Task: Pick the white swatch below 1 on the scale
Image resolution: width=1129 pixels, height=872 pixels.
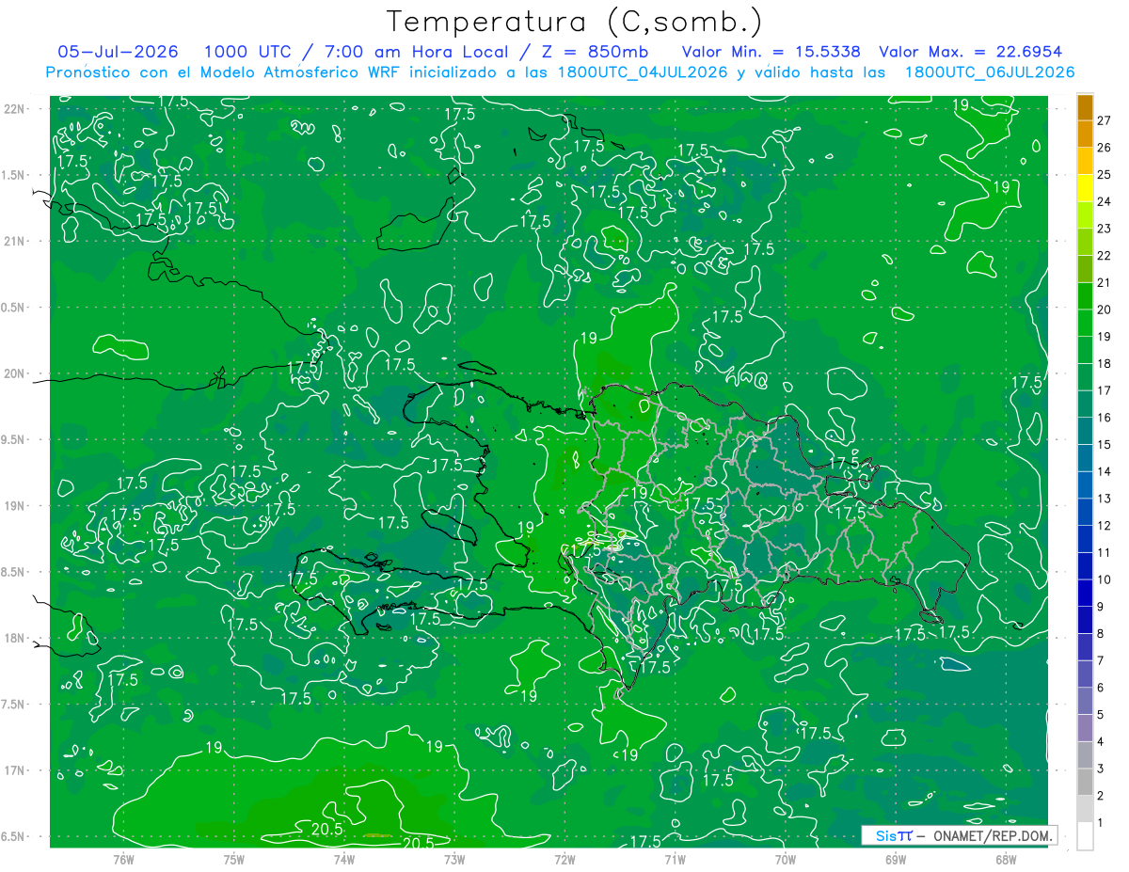Action: click(1085, 835)
